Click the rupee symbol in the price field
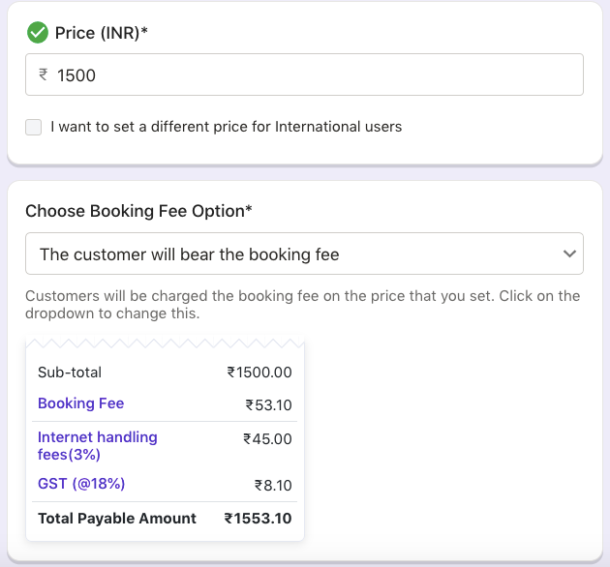 44,75
